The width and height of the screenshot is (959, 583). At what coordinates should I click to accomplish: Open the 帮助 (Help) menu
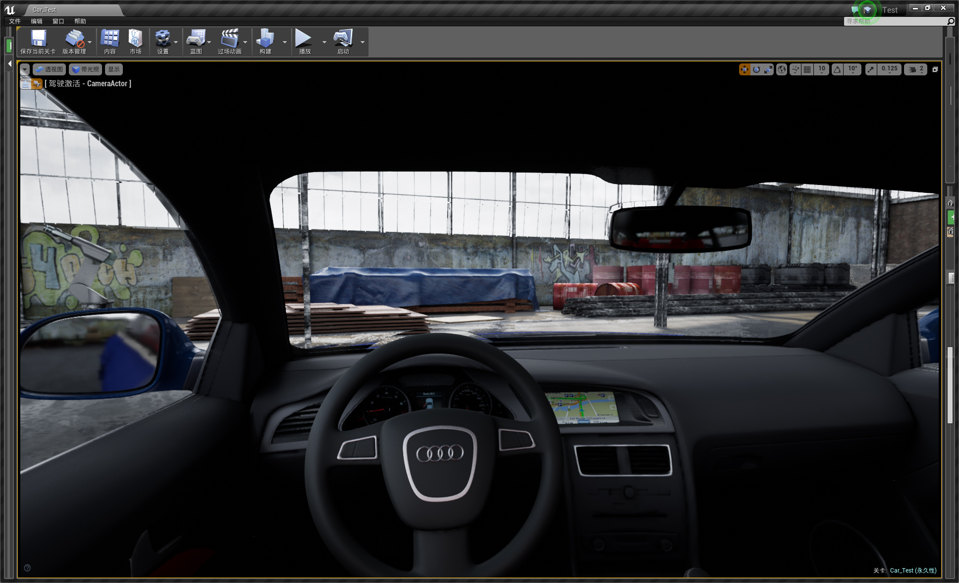pos(80,21)
